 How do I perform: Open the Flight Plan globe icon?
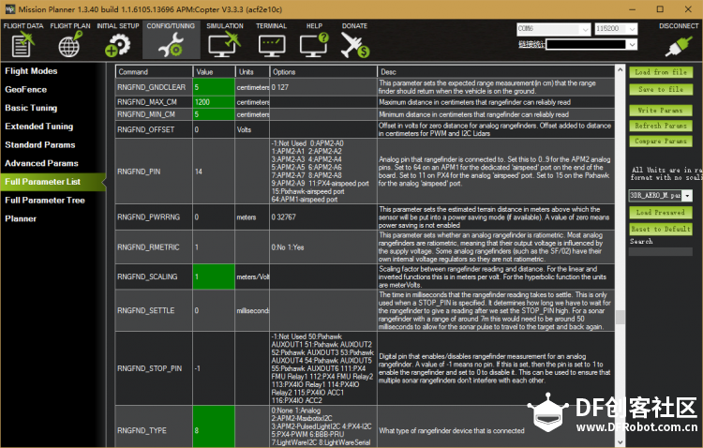point(70,45)
